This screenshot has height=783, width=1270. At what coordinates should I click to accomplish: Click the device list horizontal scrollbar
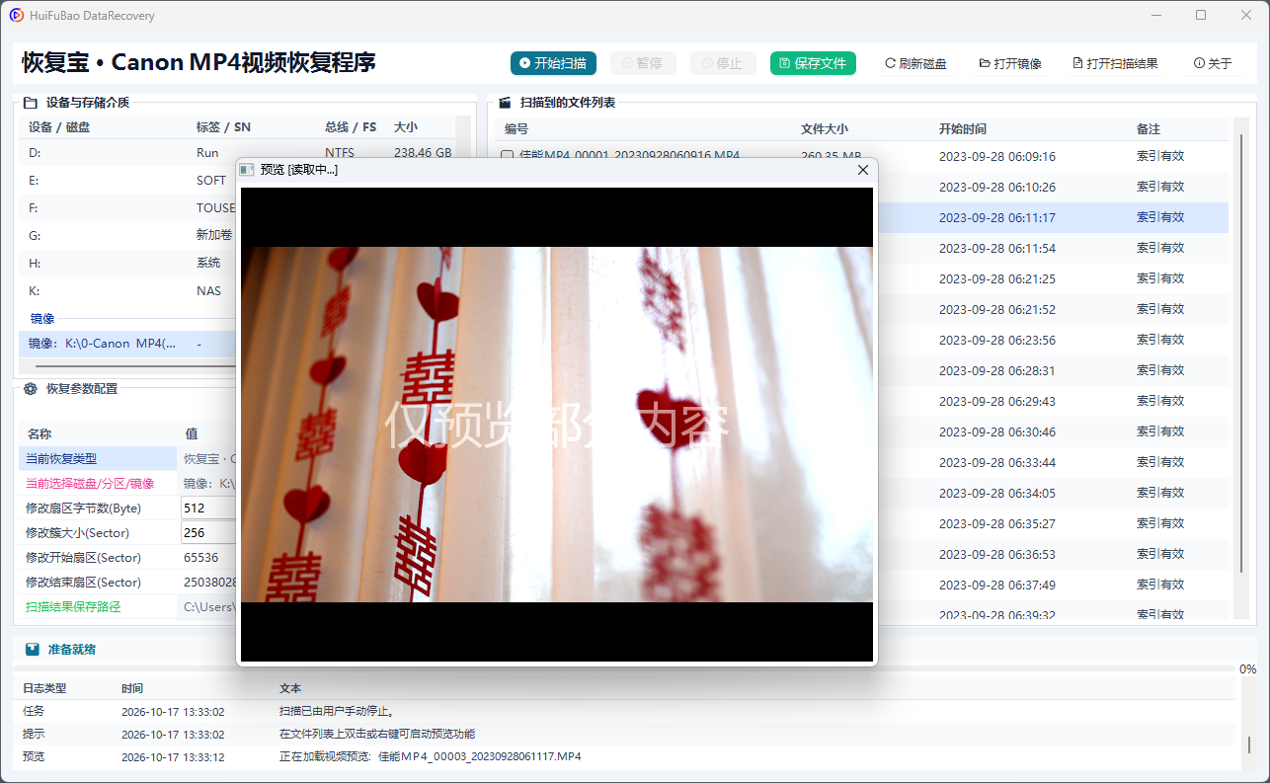(128, 365)
